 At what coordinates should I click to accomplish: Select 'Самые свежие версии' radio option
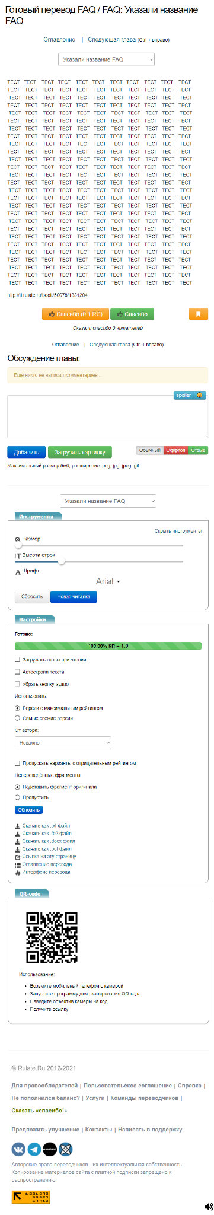pos(17,718)
